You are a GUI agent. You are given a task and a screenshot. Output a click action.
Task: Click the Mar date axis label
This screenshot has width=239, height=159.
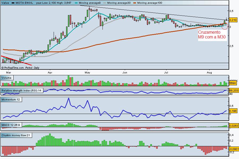pyautogui.click(x=8, y=73)
